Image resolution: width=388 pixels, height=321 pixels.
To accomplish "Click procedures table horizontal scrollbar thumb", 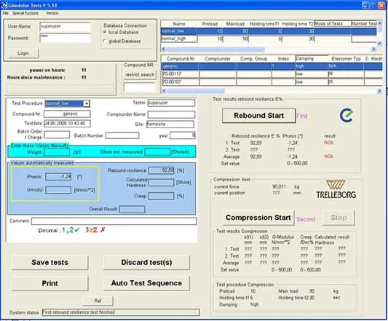I will coord(215,49).
